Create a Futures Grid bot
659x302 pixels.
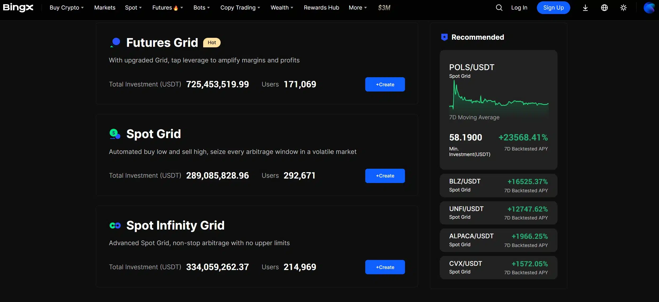pyautogui.click(x=385, y=84)
